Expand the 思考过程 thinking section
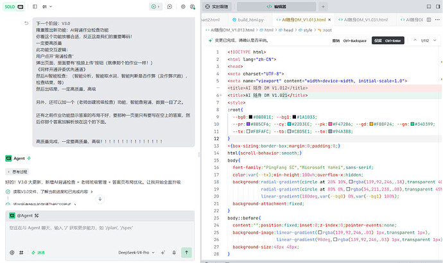 (17, 171)
